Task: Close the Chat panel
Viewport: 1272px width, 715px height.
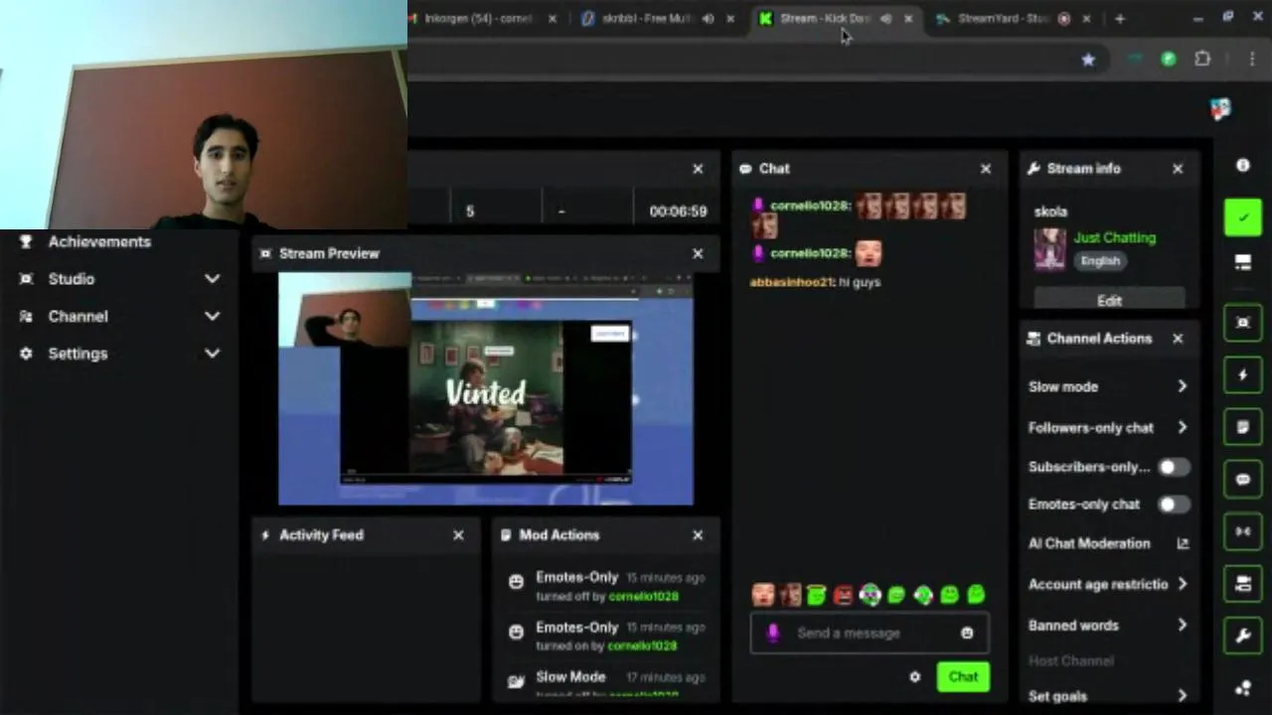Action: (x=986, y=169)
